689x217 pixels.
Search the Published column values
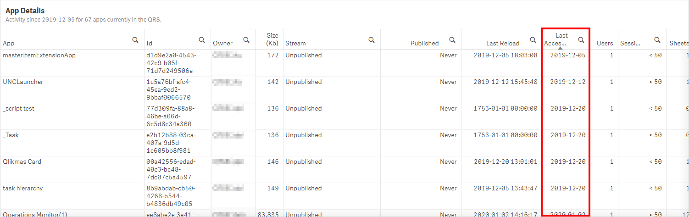tap(452, 40)
